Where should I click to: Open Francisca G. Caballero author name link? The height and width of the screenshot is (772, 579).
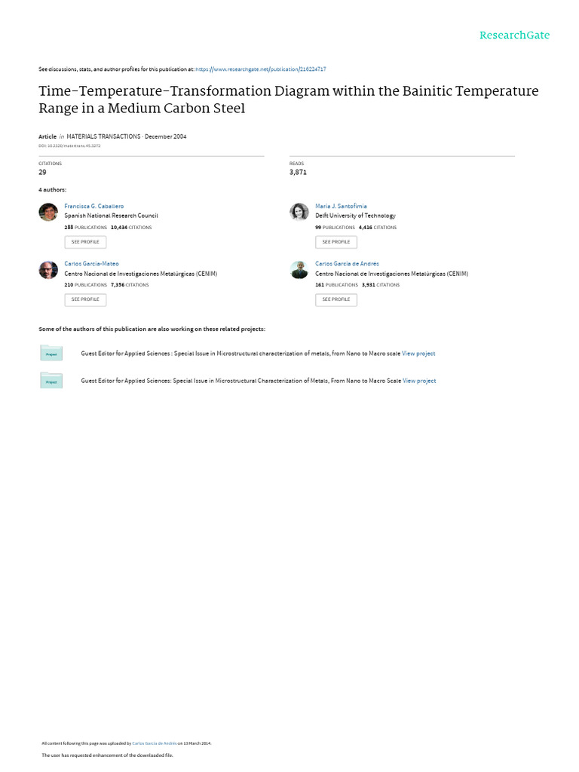[x=94, y=206]
